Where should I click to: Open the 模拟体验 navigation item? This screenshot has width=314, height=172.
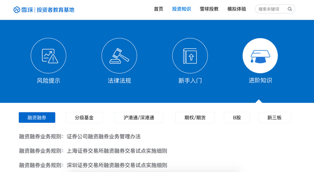237,9
